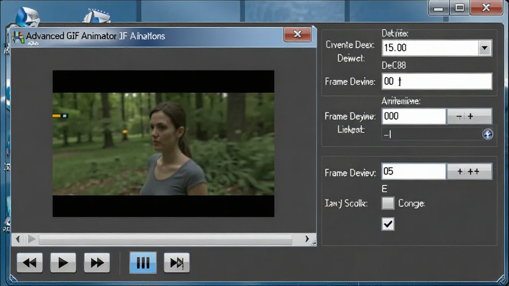Open the 15.00 dropdown arrow
The image size is (509, 286).
pyautogui.click(x=485, y=48)
